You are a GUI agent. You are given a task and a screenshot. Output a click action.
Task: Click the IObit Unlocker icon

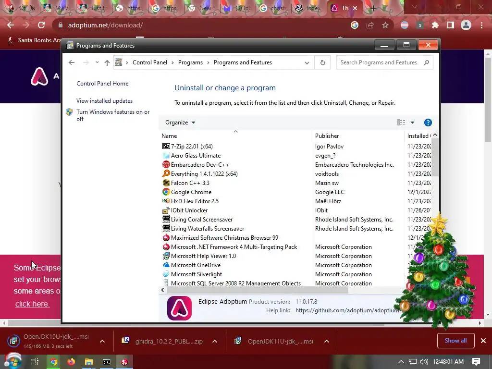click(166, 210)
